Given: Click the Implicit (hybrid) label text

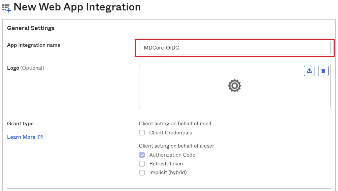Looking at the screenshot, I should 168,172.
